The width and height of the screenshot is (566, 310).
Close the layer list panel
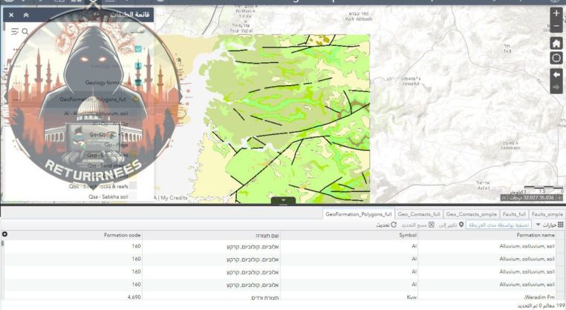click(x=11, y=14)
